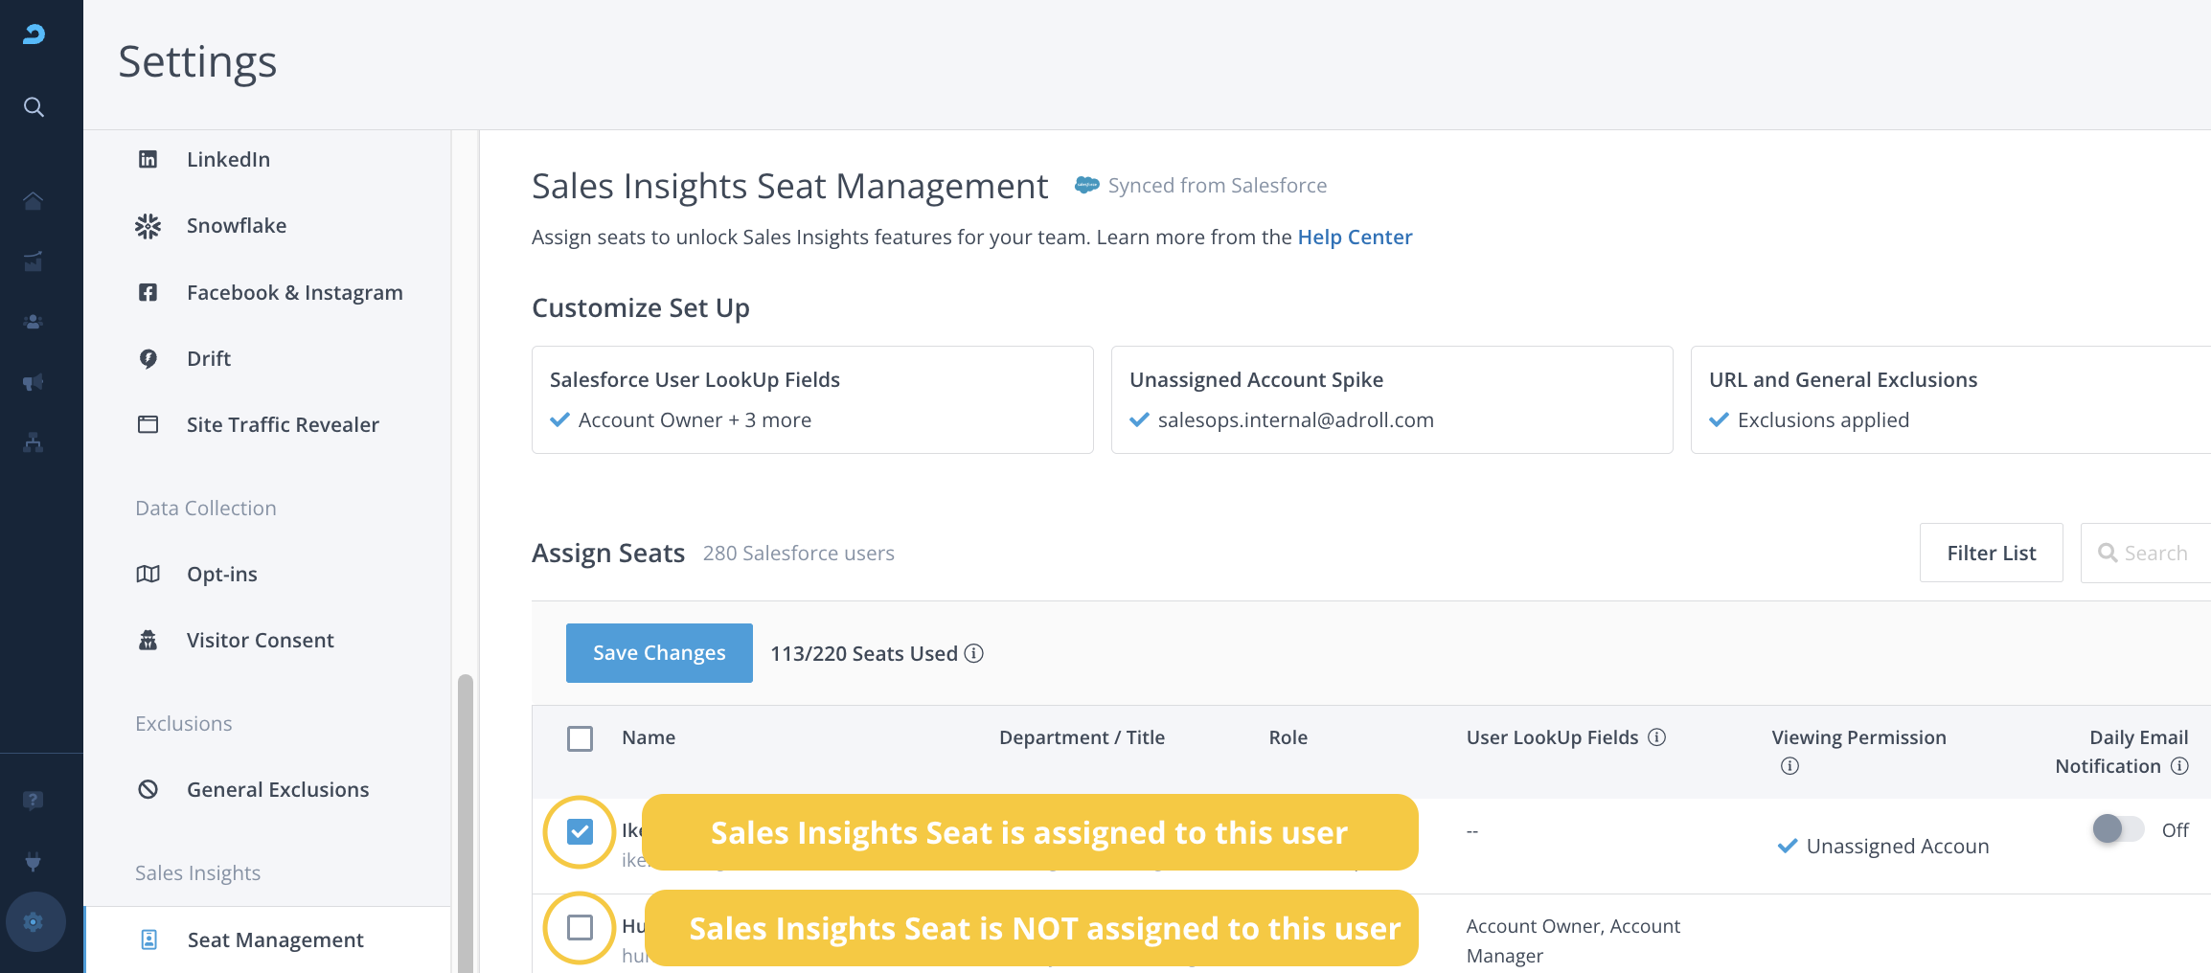Click the search icon in left navigation rail
This screenshot has width=2211, height=973.
[34, 107]
